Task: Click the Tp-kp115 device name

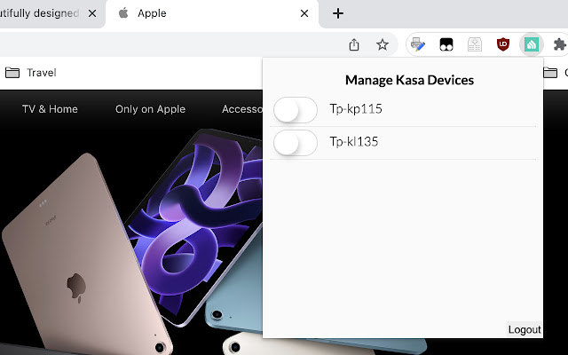Action: tap(356, 109)
